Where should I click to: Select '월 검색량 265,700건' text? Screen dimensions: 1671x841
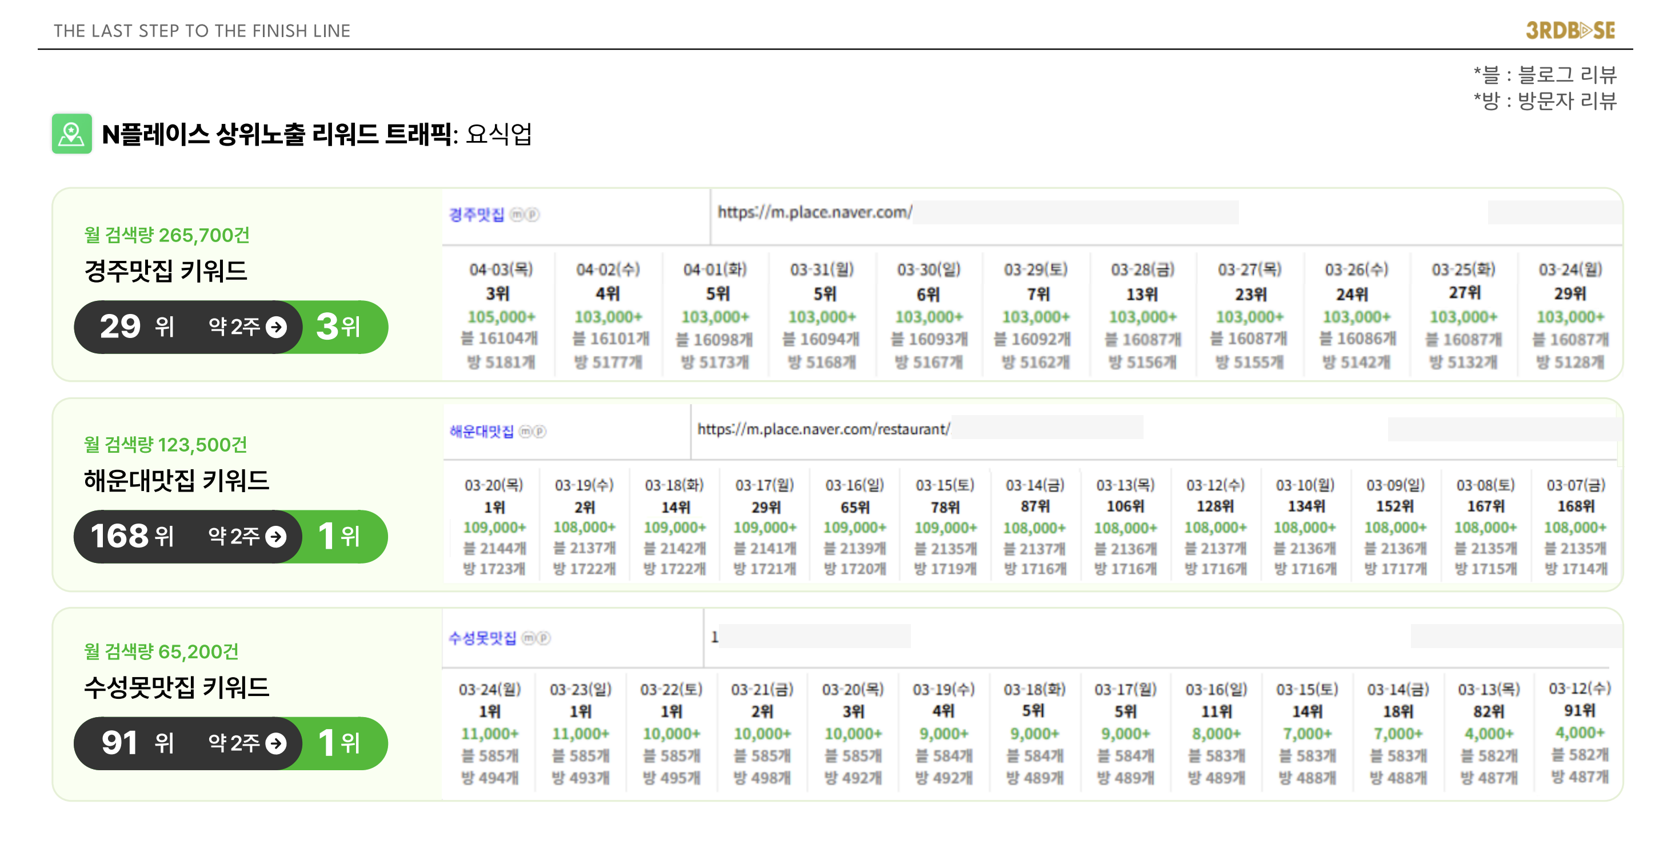pyautogui.click(x=167, y=235)
